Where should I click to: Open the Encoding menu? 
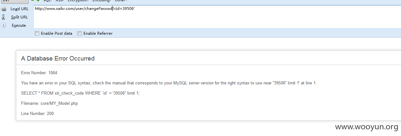pyautogui.click(x=101, y=1)
